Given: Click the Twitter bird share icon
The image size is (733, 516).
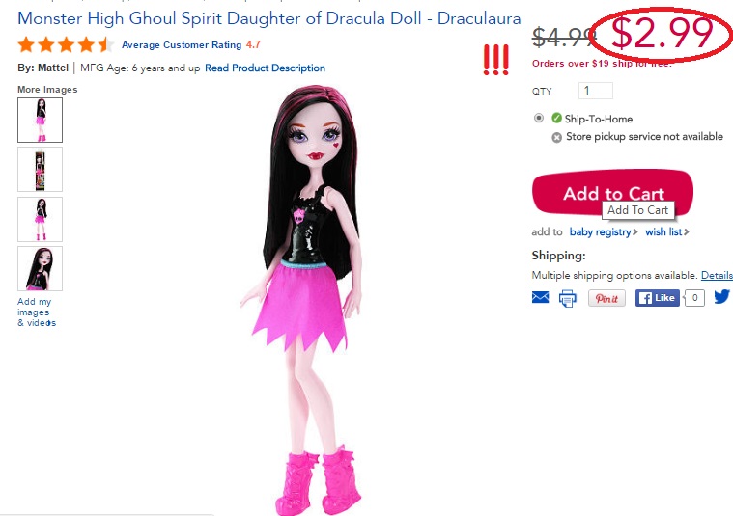Looking at the screenshot, I should [722, 296].
